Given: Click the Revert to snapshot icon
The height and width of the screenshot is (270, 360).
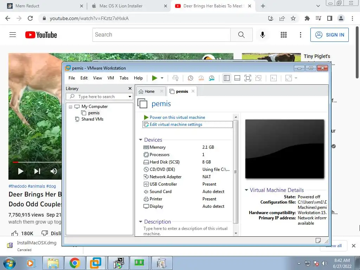Looking at the screenshot, I should coord(201,78).
